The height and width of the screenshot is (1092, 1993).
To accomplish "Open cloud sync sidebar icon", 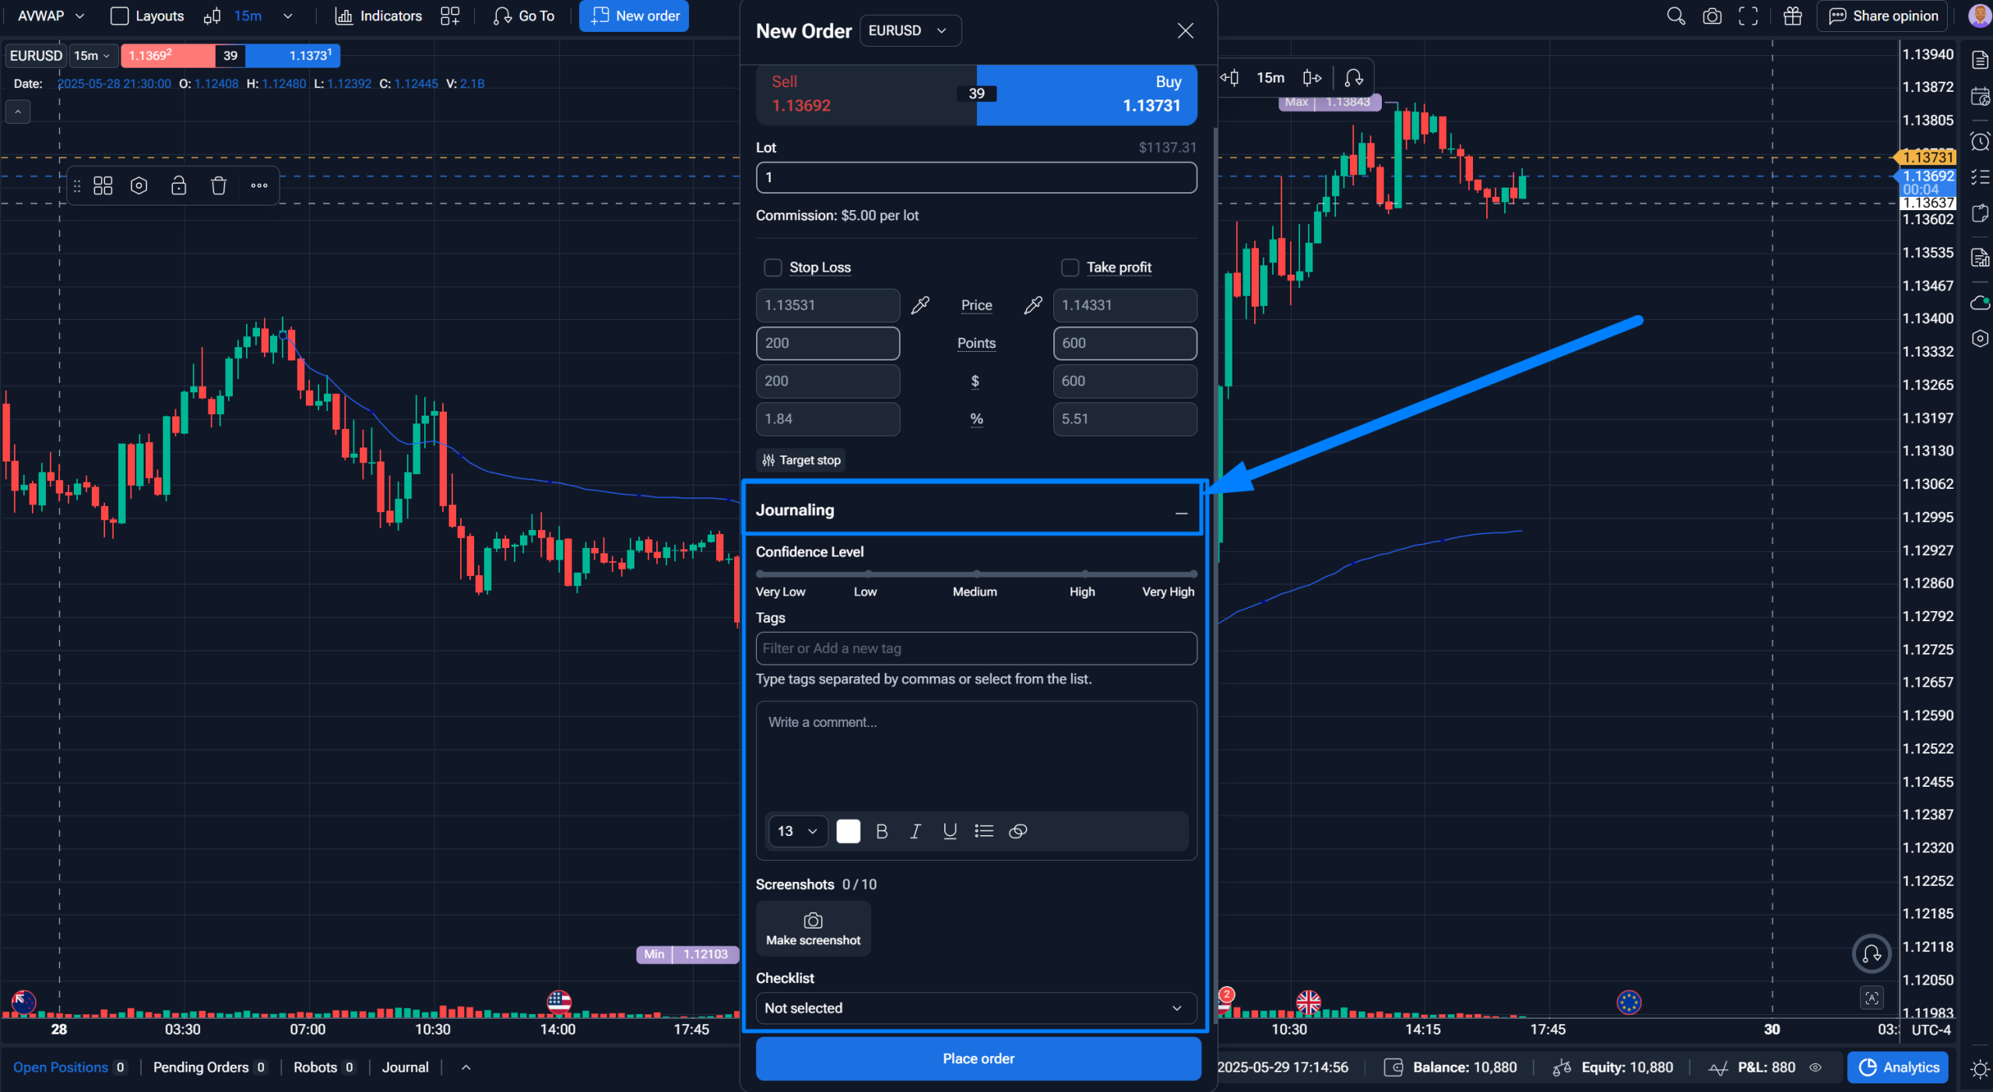I will pyautogui.click(x=1980, y=303).
